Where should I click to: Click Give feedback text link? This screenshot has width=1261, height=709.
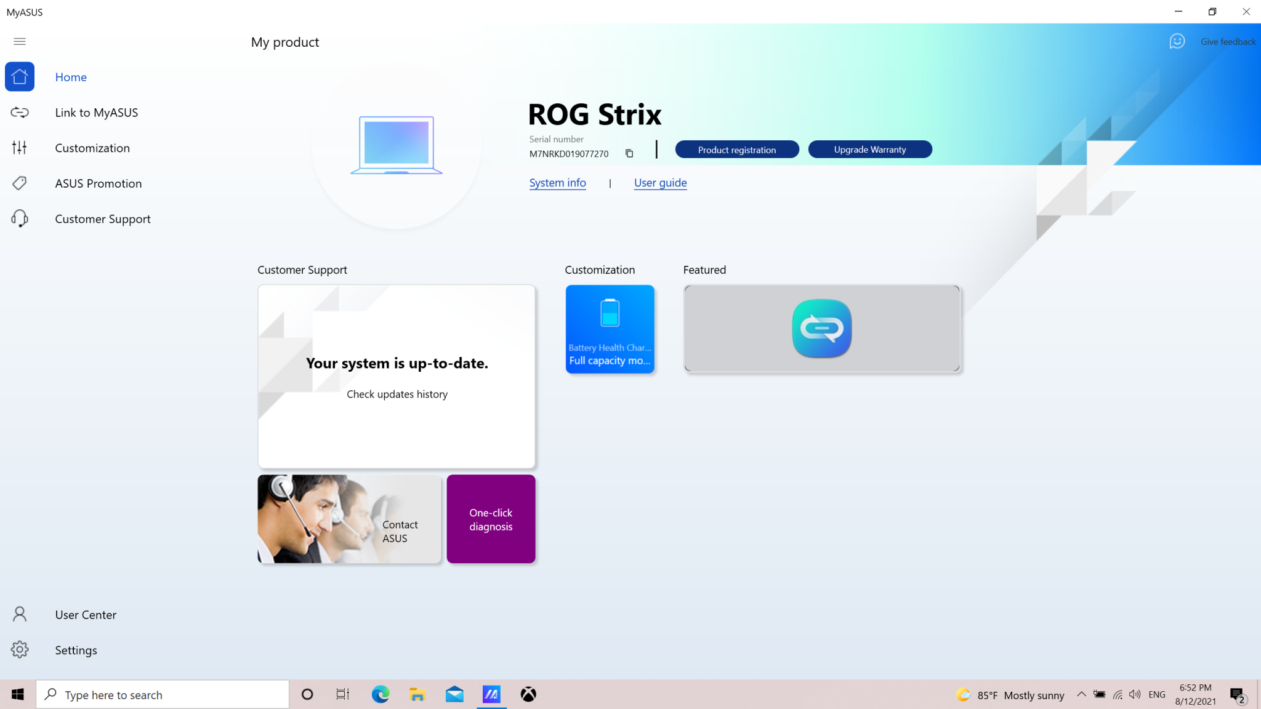(x=1228, y=42)
